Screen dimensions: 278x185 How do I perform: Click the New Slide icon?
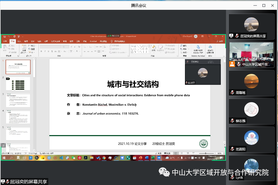point(24,47)
